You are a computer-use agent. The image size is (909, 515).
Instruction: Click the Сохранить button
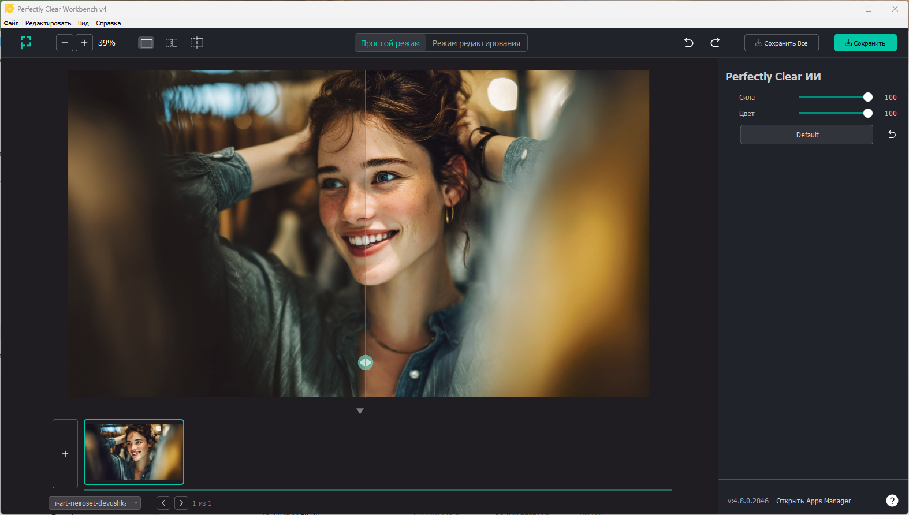[865, 43]
